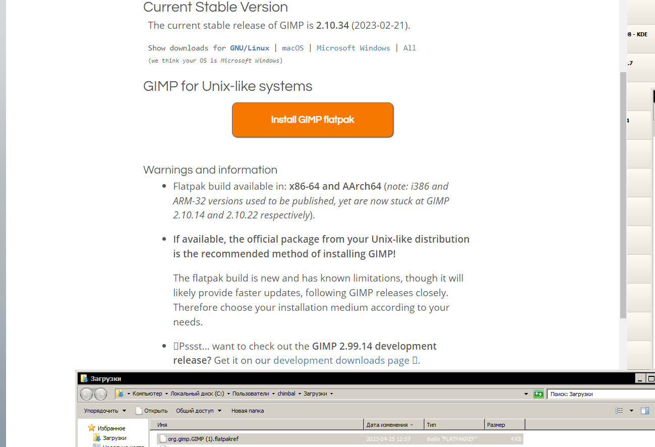Select the org.gimp.GIMP (1).flatpakref file
The image size is (655, 447).
(x=340, y=439)
